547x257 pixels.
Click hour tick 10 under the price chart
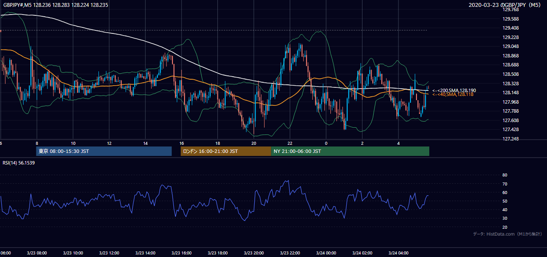click(x=73, y=143)
